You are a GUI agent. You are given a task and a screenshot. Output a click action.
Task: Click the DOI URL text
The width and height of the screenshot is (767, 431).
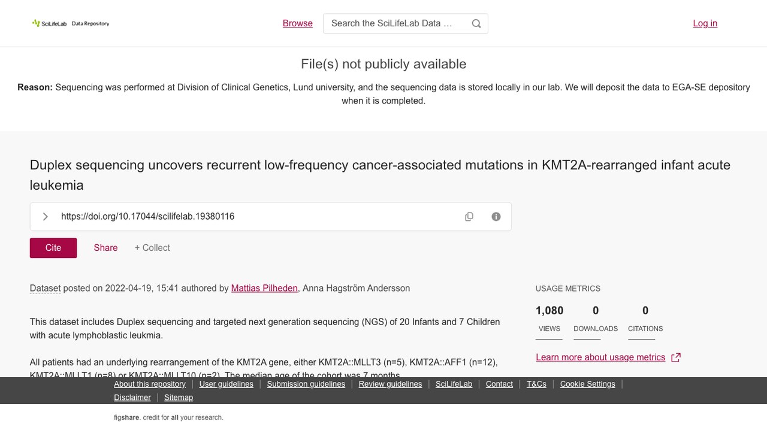click(x=147, y=217)
